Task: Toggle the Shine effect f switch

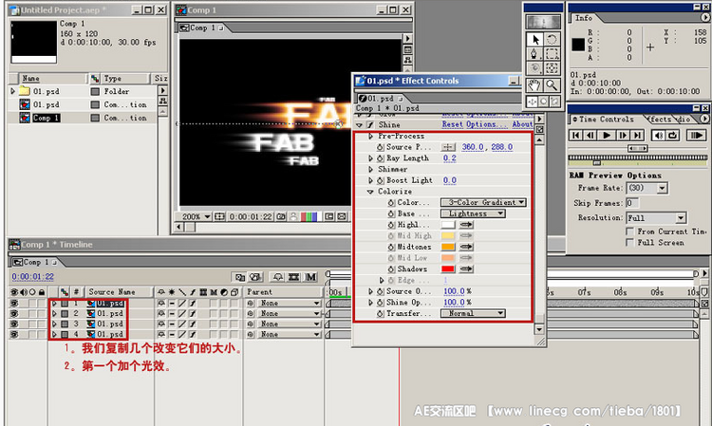Action: [370, 124]
